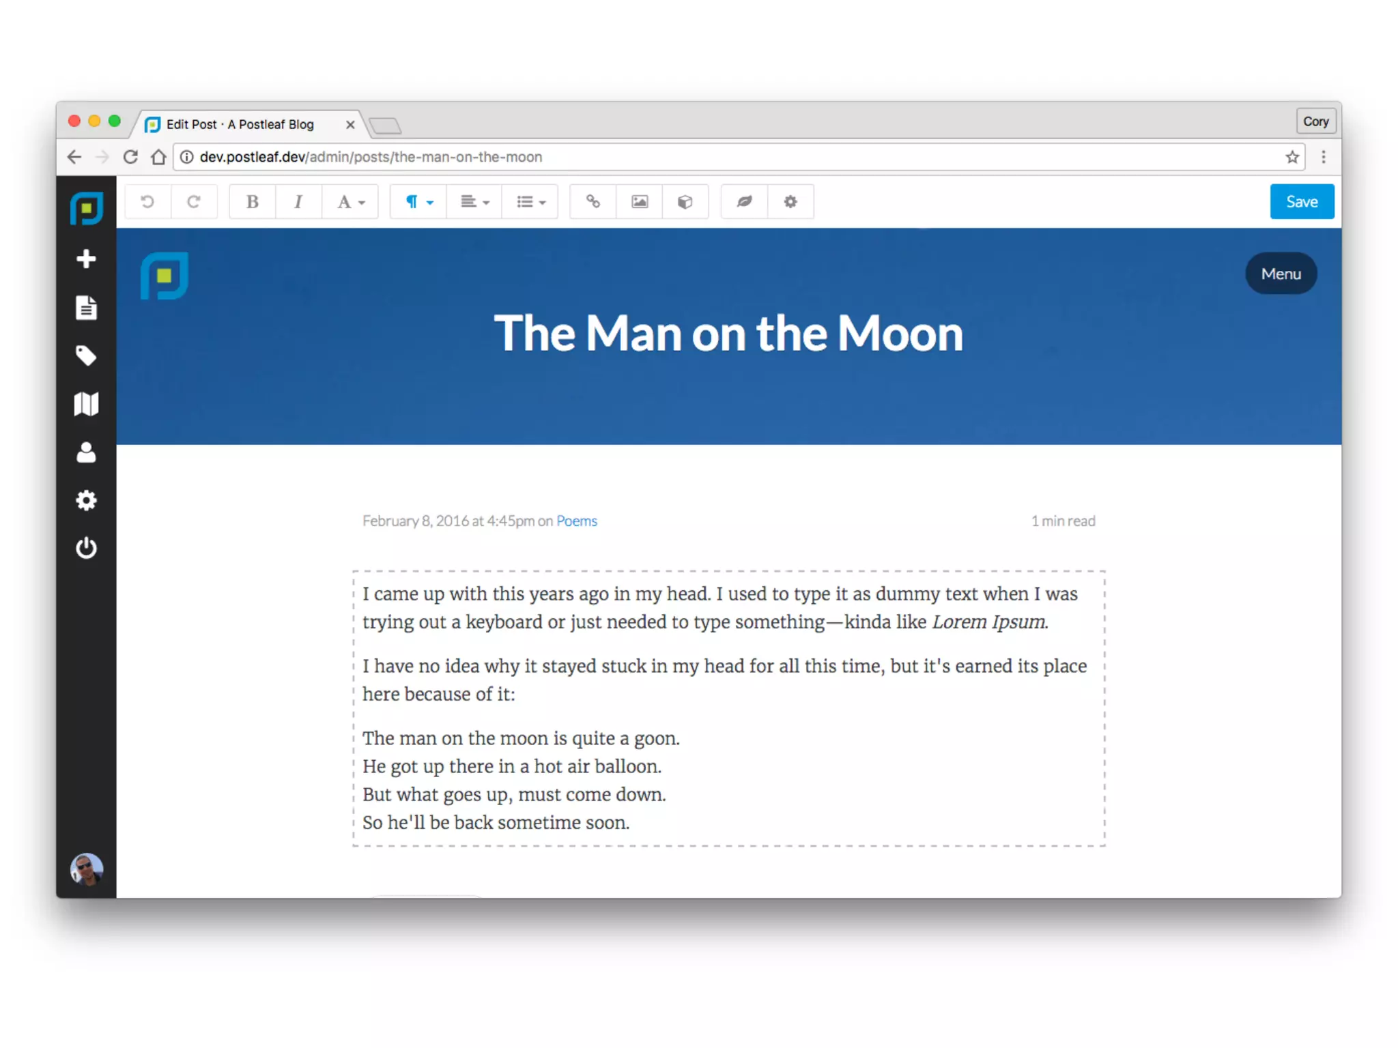The width and height of the screenshot is (1398, 1048).
Task: Click the new post plus icon
Action: click(86, 259)
